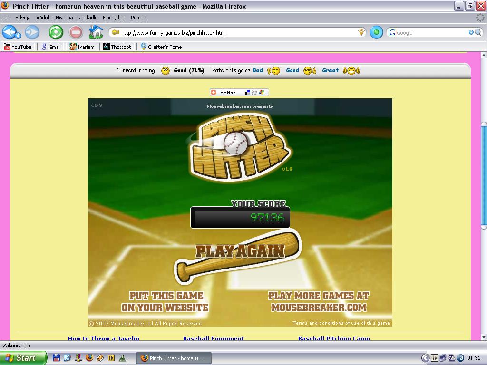Expand hidden system tray icons

pos(425,358)
